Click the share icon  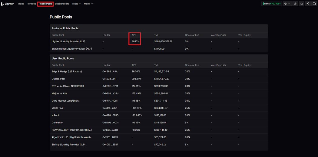308,4
